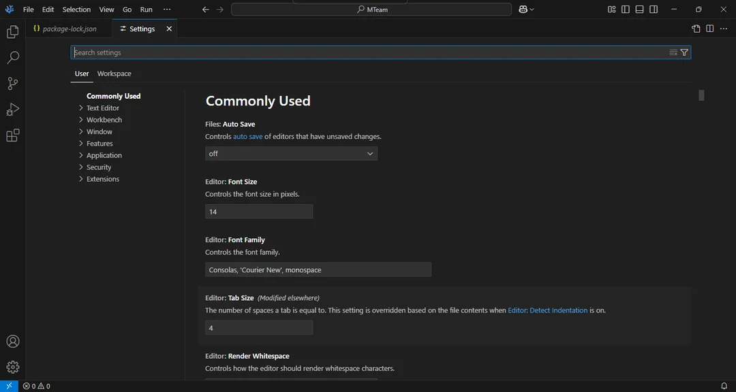
Task: Toggle the primary side bar layout icon
Action: (625, 10)
